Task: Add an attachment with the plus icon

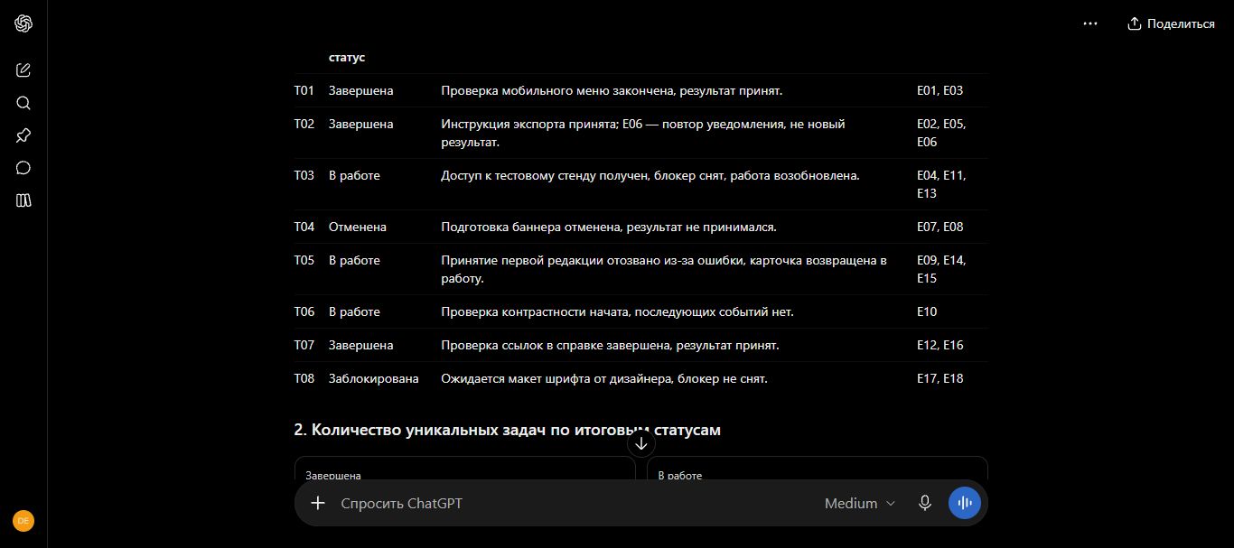Action: (318, 503)
